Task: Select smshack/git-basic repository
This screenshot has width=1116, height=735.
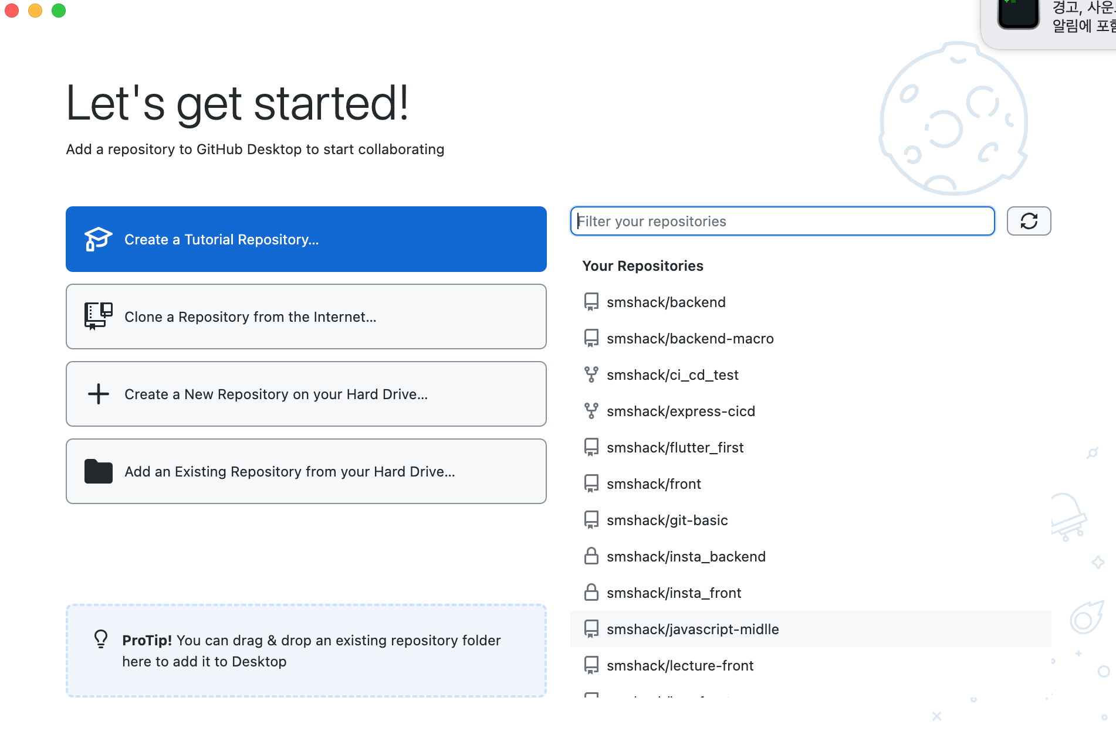Action: point(810,520)
